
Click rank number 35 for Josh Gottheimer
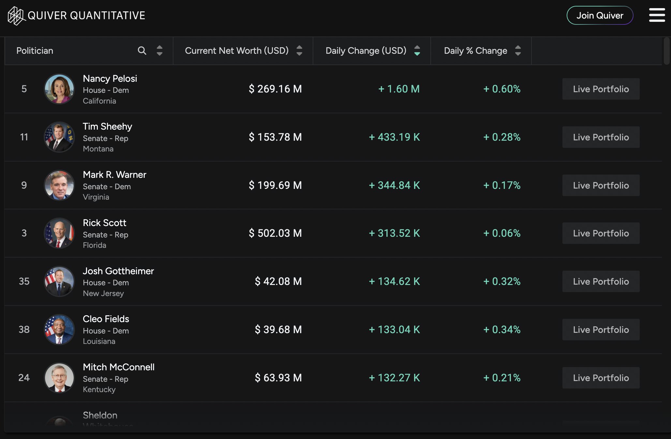(x=24, y=281)
